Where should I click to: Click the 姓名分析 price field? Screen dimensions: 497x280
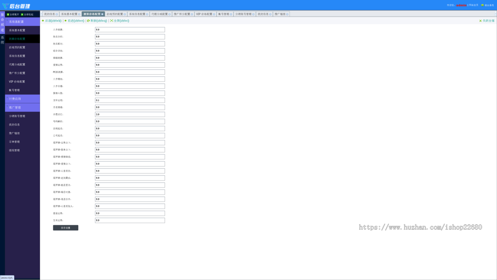130,37
